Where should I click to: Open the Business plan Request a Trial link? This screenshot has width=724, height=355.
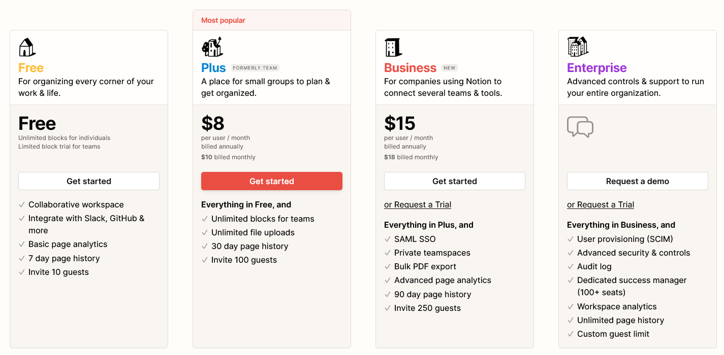pos(418,205)
